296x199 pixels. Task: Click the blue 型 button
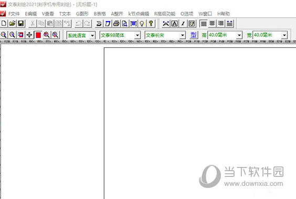(x=194, y=35)
